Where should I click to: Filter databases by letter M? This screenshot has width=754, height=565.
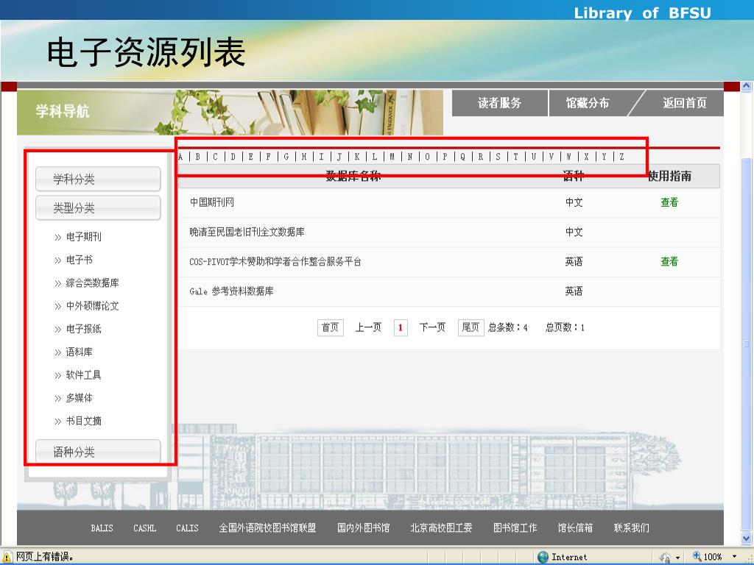tap(392, 157)
